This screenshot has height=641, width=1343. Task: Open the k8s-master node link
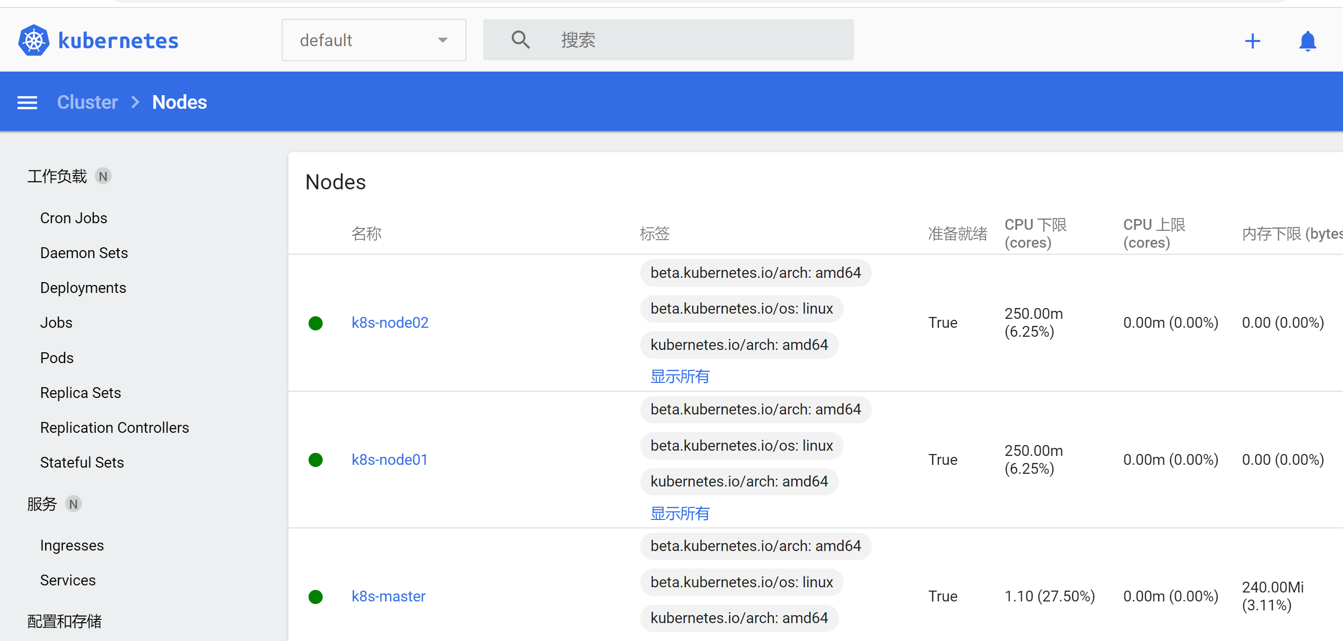click(388, 596)
